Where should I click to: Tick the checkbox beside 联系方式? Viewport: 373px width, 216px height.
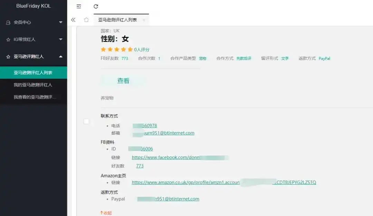(86, 122)
